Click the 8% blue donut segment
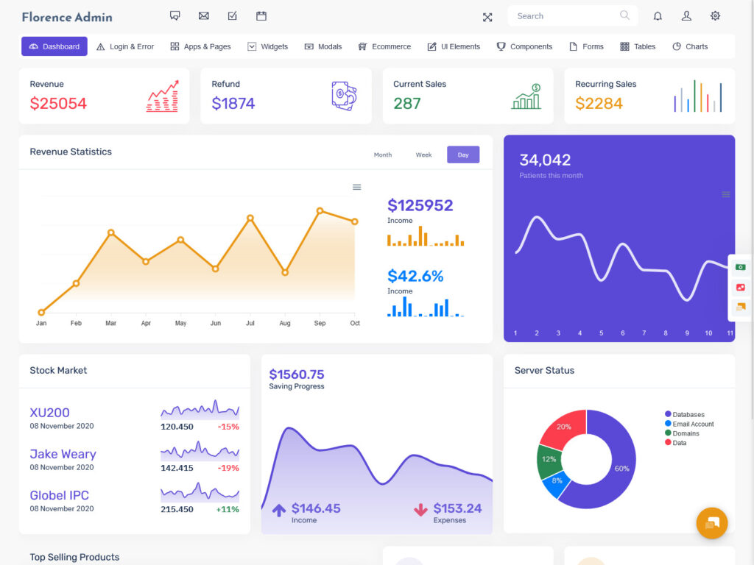Viewport: 754px width, 565px height. 557,481
